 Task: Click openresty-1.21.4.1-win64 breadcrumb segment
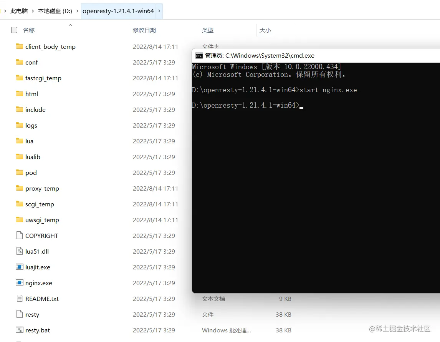click(x=118, y=11)
